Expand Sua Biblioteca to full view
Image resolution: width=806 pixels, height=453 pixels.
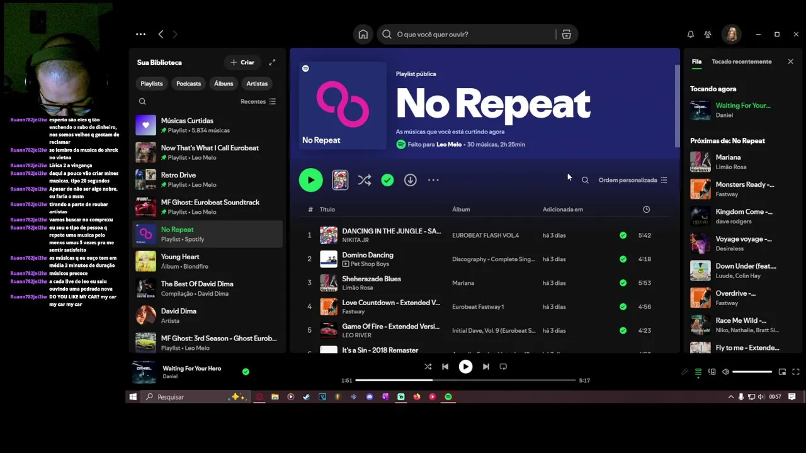click(272, 62)
